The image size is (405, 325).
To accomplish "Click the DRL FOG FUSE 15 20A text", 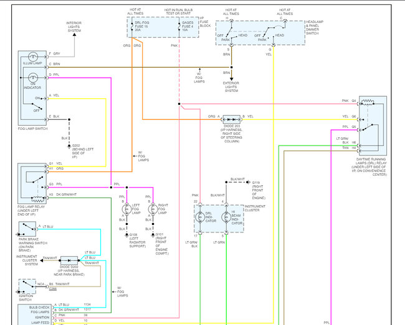I will tap(142, 26).
